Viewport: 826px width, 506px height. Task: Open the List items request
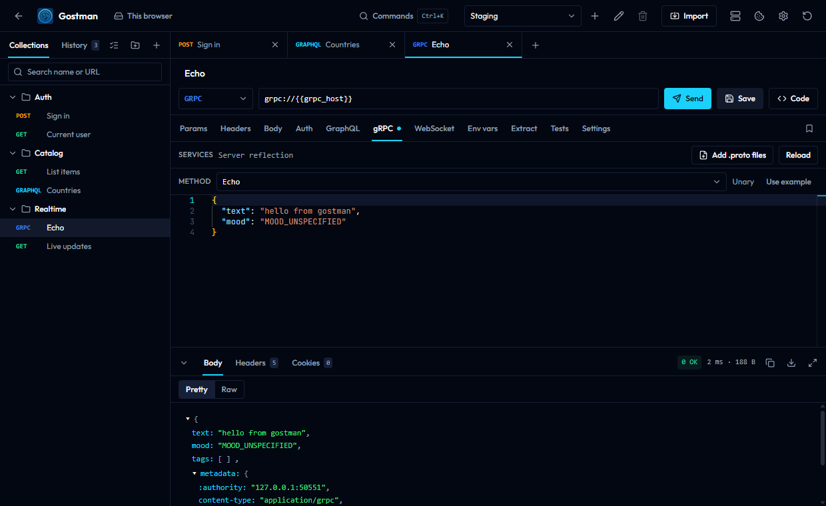pos(85,172)
